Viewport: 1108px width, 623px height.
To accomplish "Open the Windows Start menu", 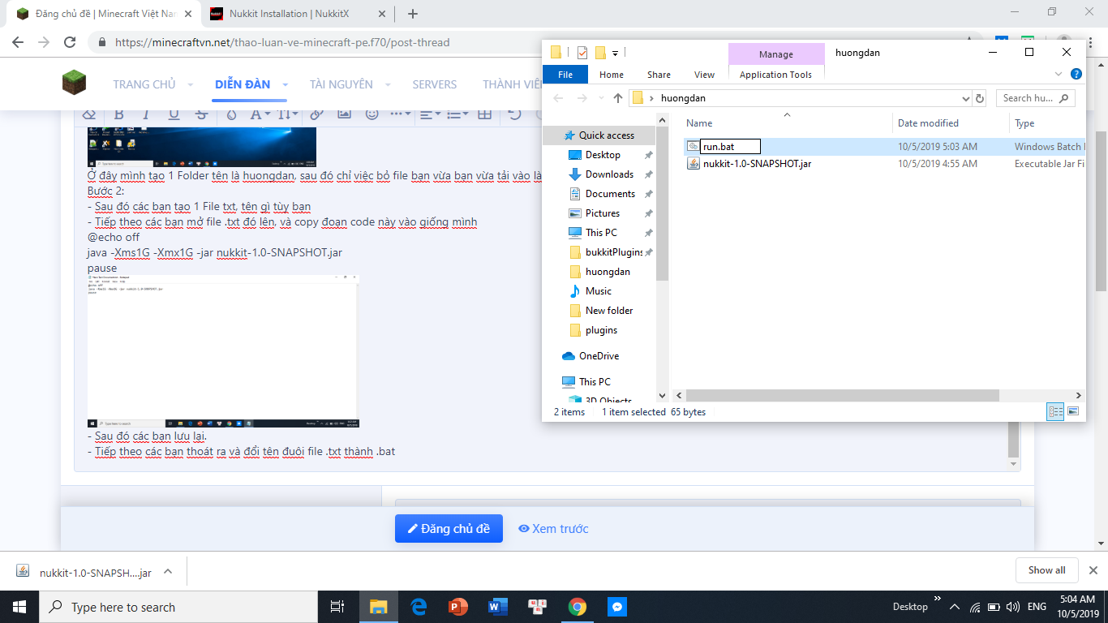I will 19,607.
